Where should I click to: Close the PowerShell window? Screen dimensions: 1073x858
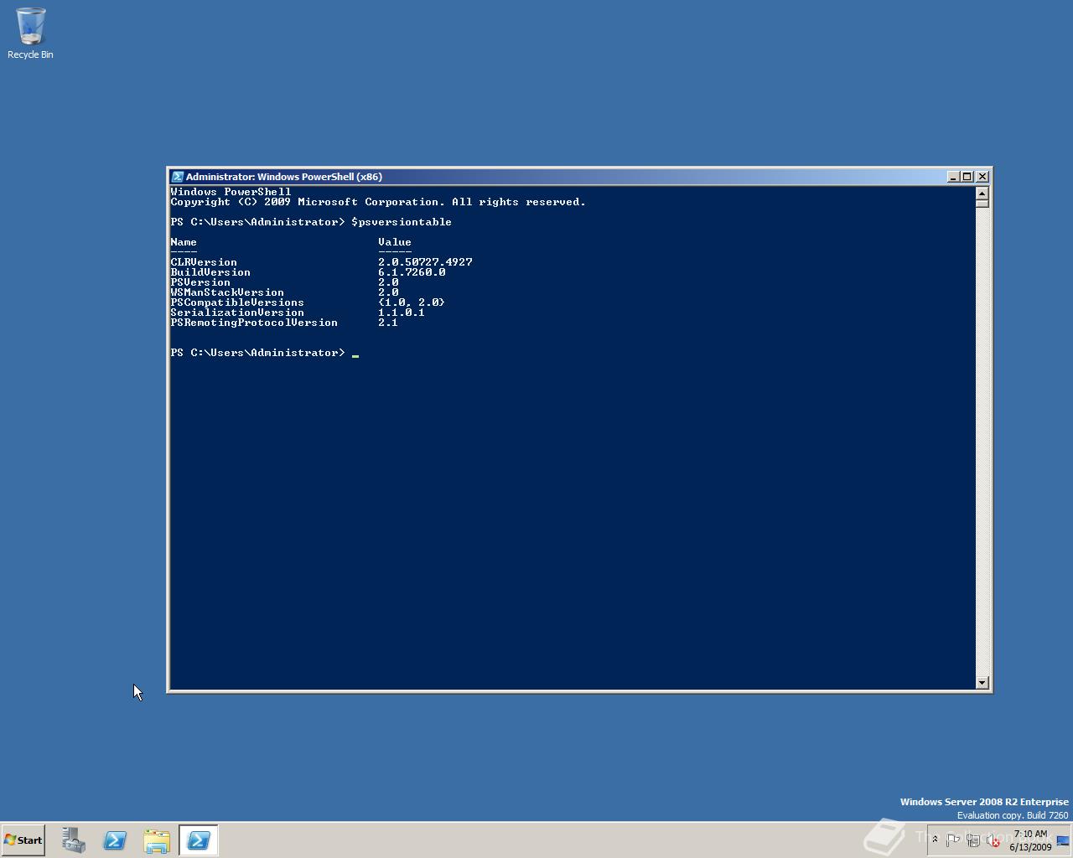tap(982, 177)
